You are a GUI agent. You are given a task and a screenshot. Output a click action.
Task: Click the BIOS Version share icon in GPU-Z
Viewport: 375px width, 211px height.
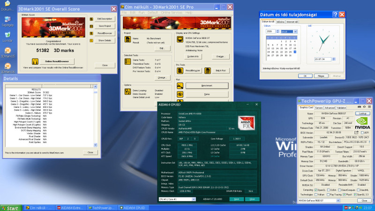click(356, 133)
